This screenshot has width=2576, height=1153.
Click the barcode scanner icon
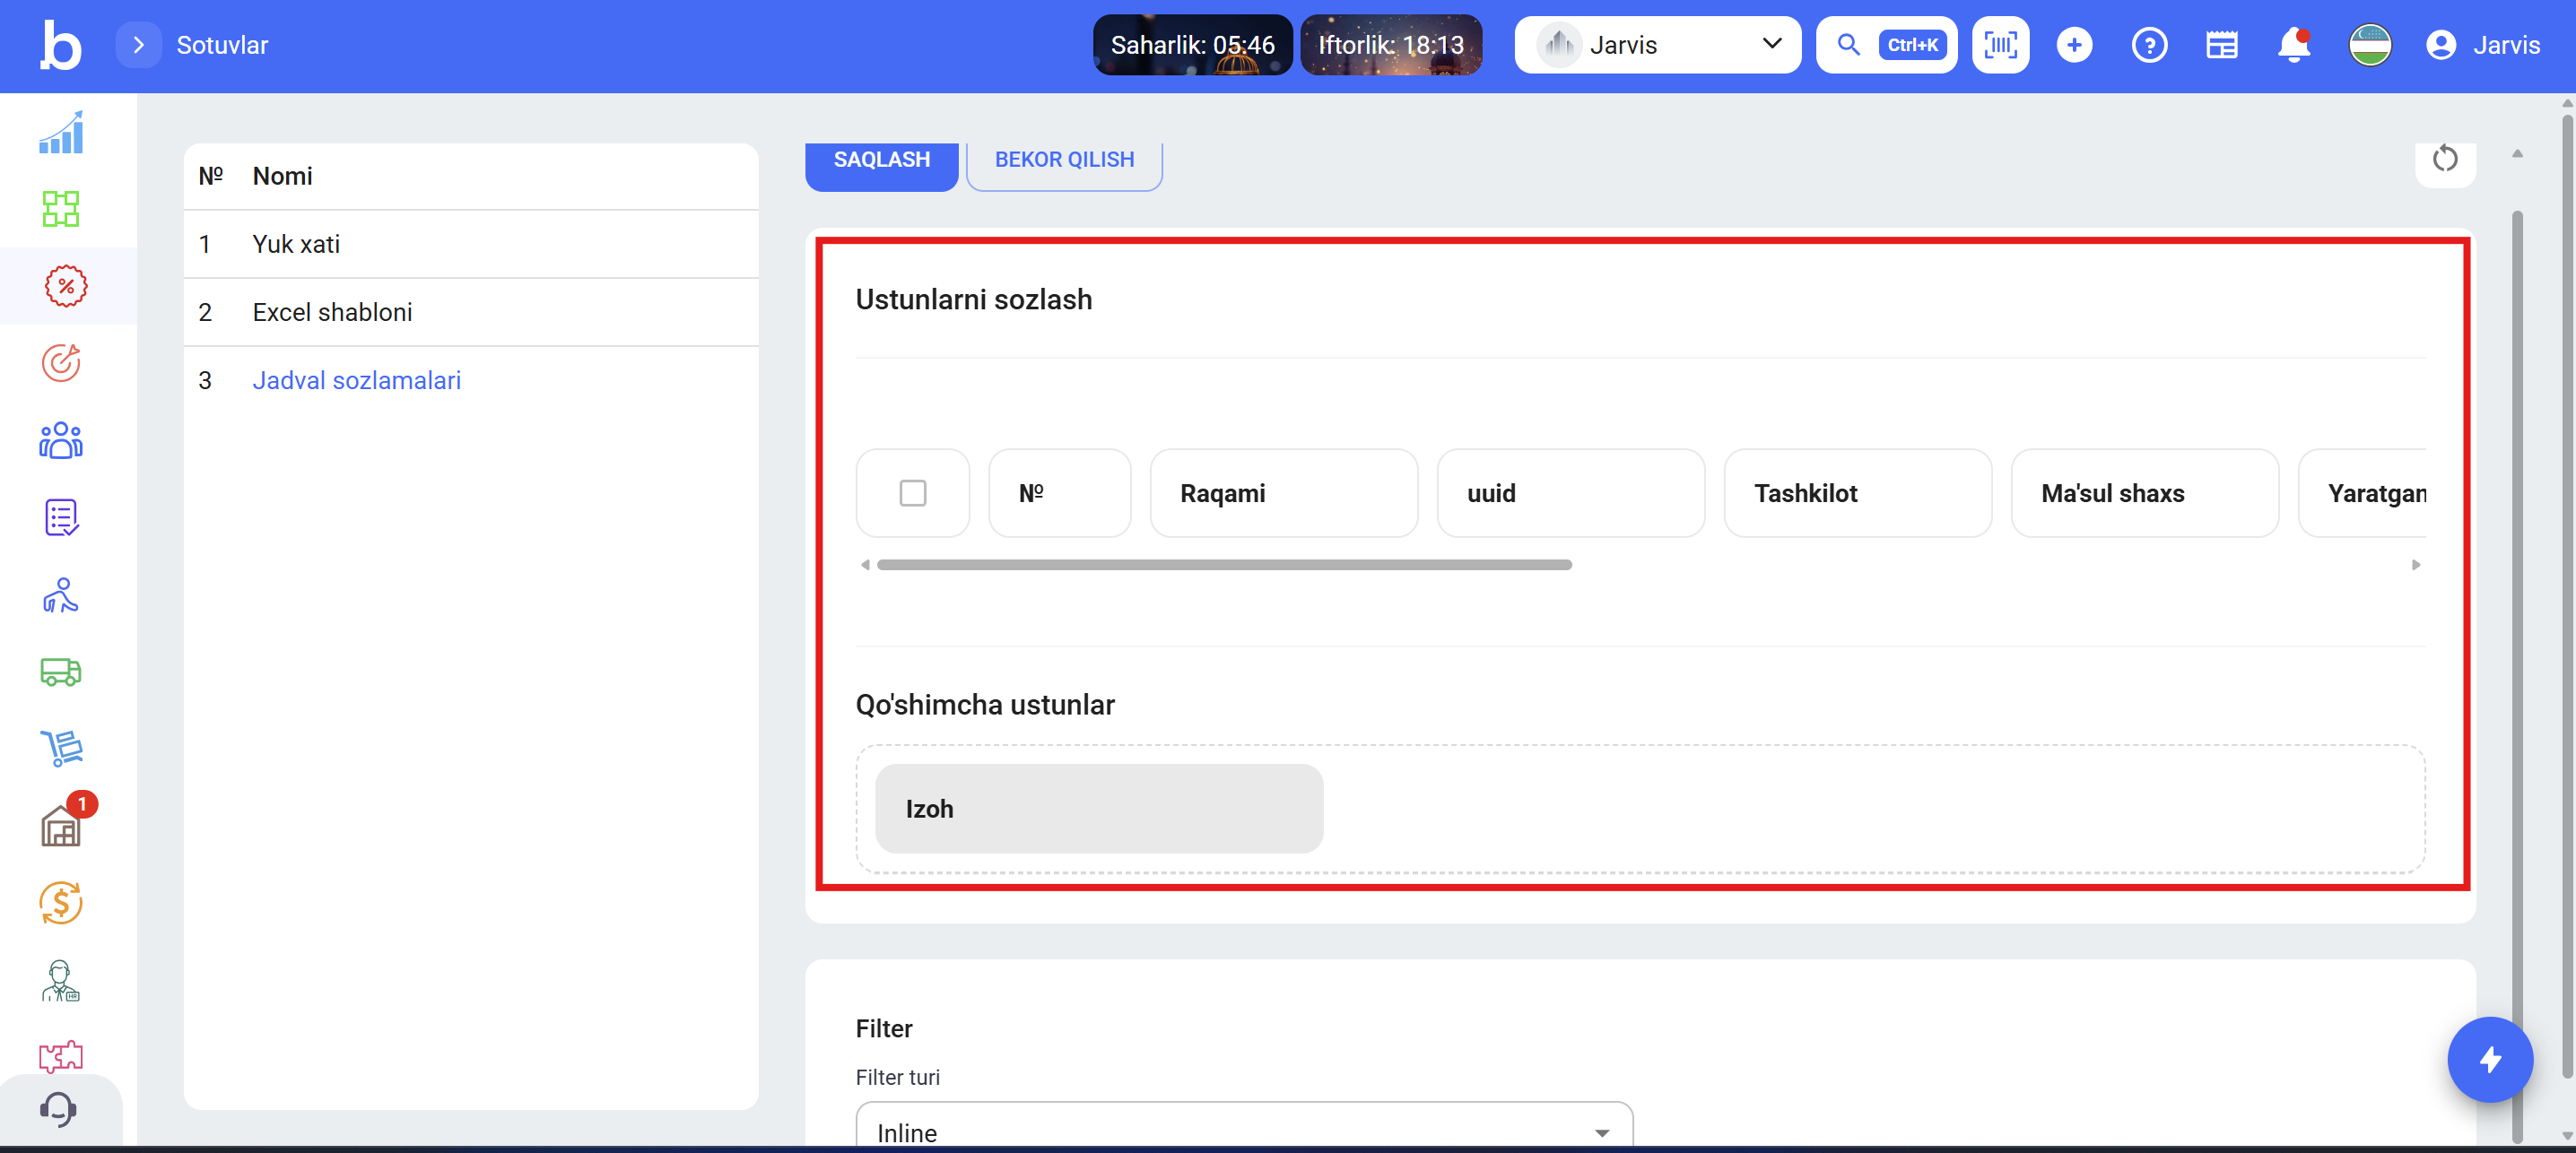click(x=2000, y=45)
